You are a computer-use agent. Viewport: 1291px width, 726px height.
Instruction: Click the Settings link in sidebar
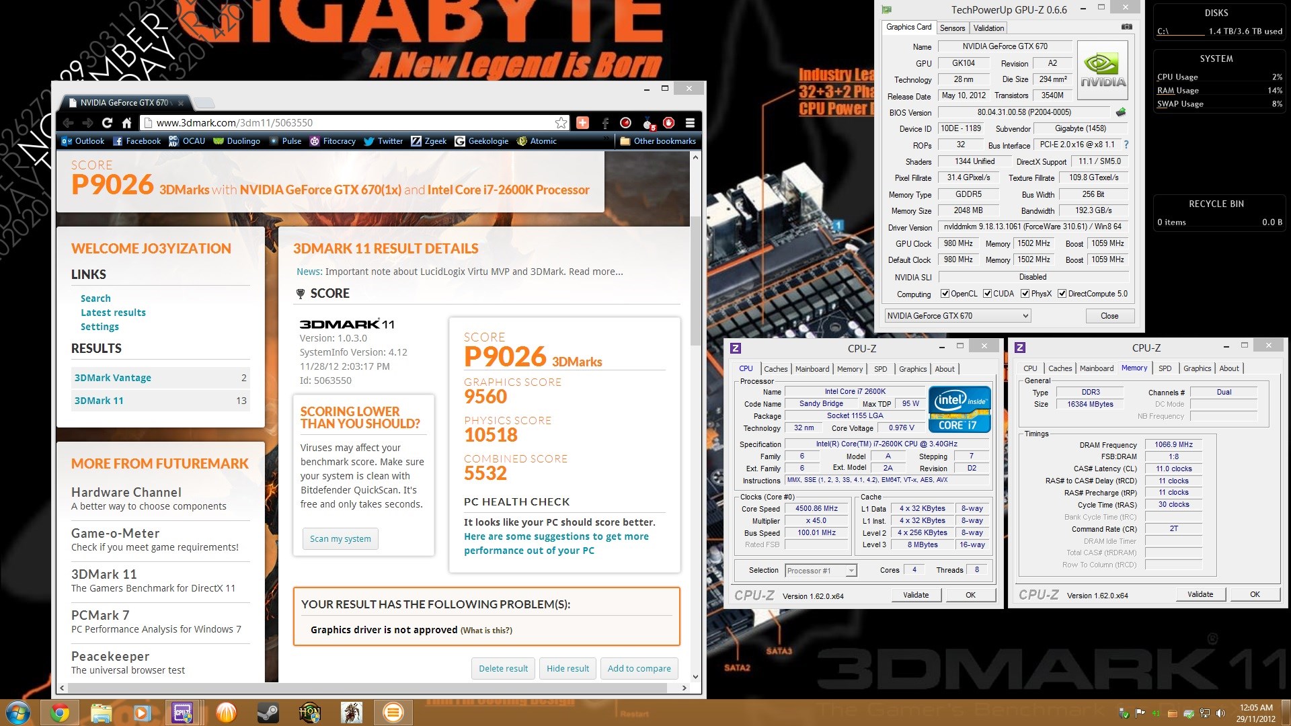[x=100, y=327]
